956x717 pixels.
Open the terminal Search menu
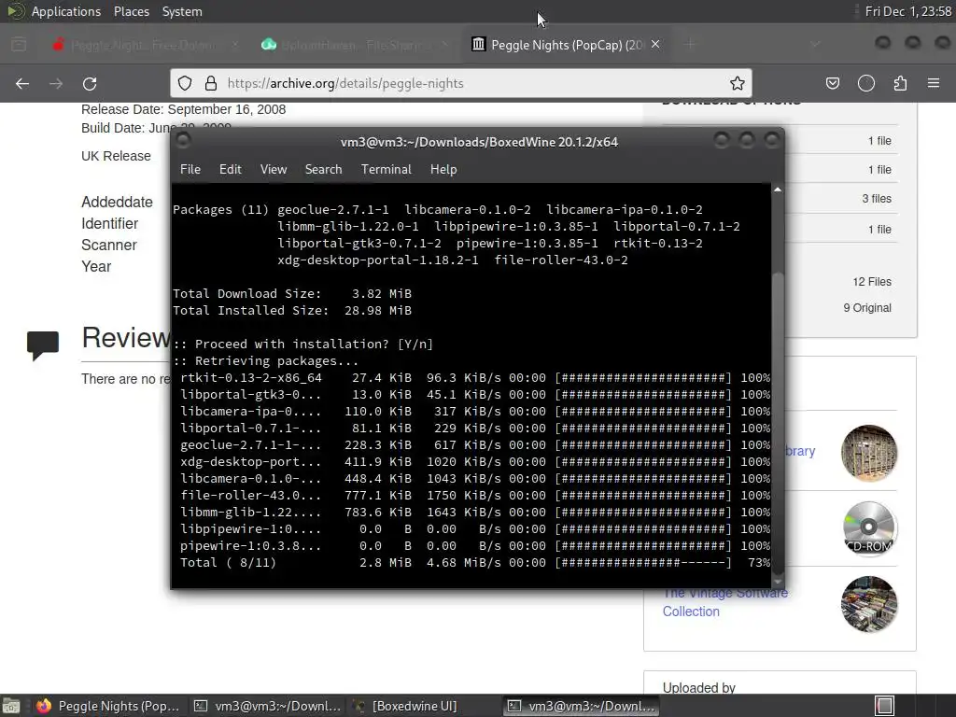coord(323,170)
